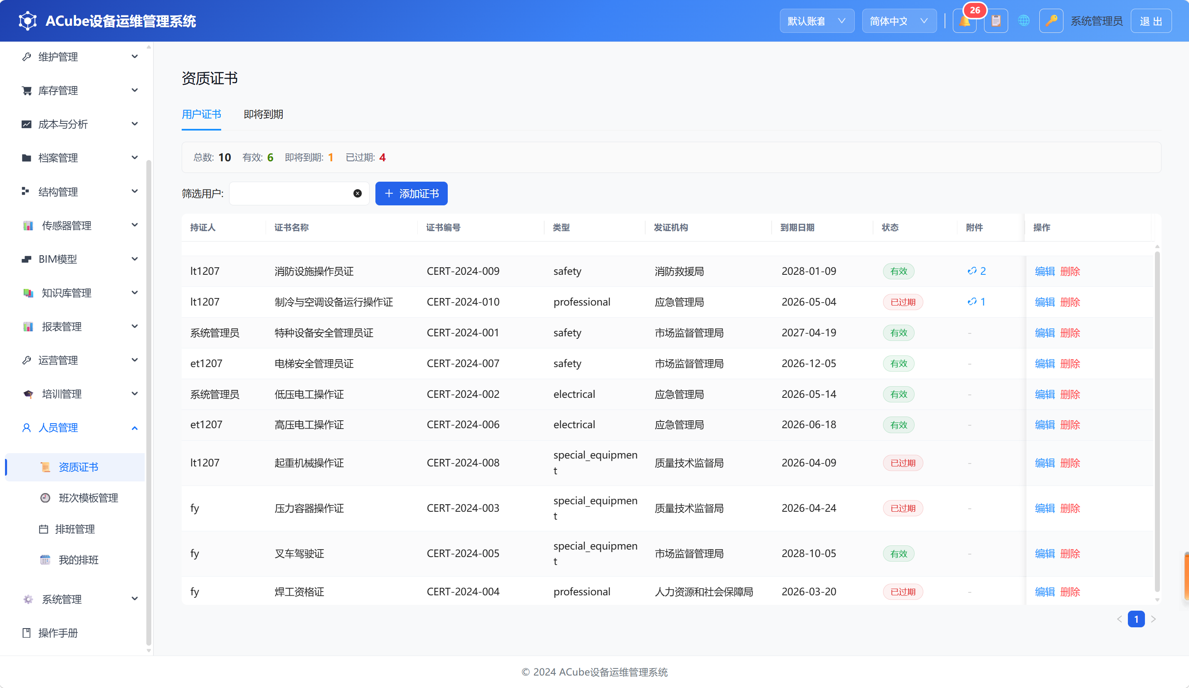Click the ACube logo icon
The image size is (1189, 688).
coord(27,21)
